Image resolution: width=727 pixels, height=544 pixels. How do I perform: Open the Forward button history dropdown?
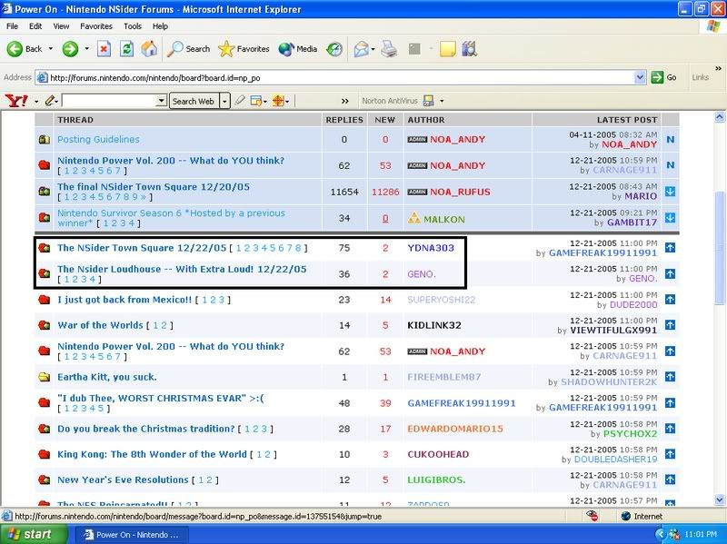tap(86, 49)
